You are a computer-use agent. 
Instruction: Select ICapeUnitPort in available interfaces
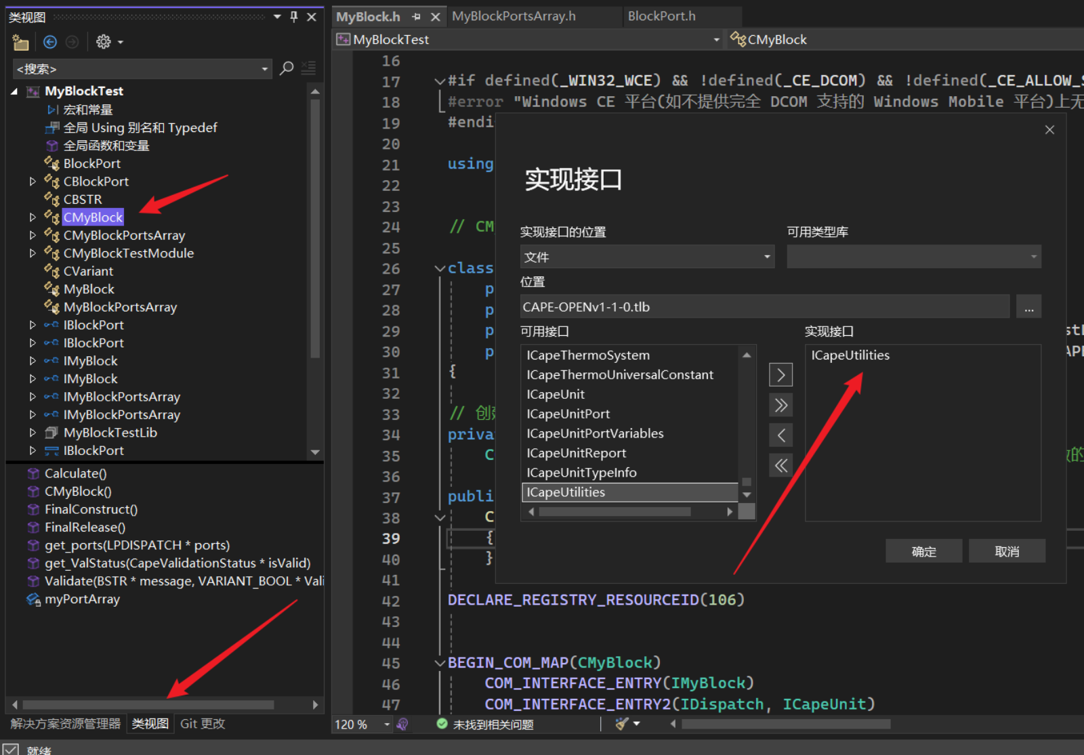(568, 414)
